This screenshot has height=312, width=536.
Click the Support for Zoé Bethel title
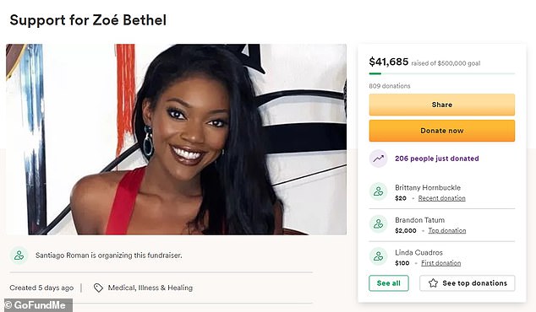[x=88, y=20]
